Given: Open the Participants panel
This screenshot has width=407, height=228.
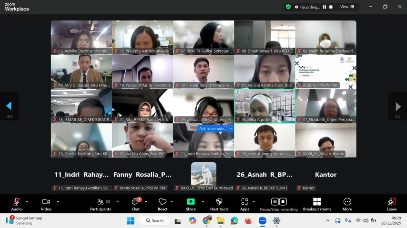Looking at the screenshot, I should [x=101, y=204].
